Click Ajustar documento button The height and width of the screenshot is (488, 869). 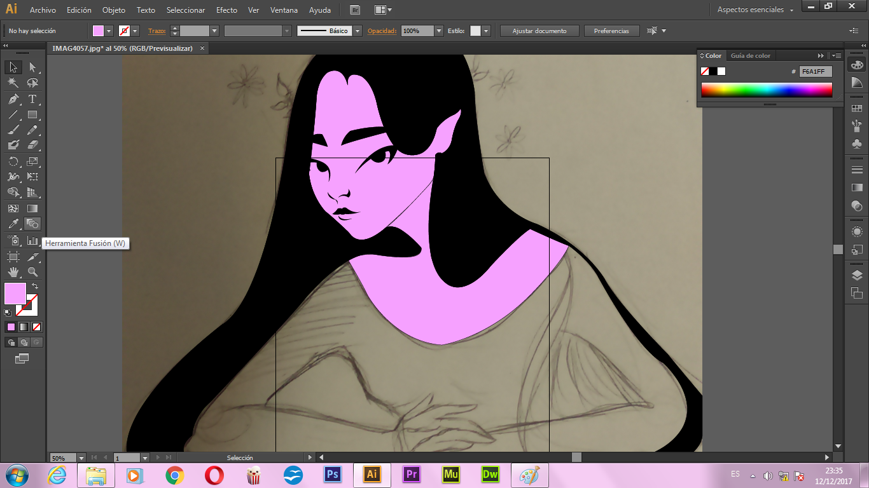click(539, 30)
